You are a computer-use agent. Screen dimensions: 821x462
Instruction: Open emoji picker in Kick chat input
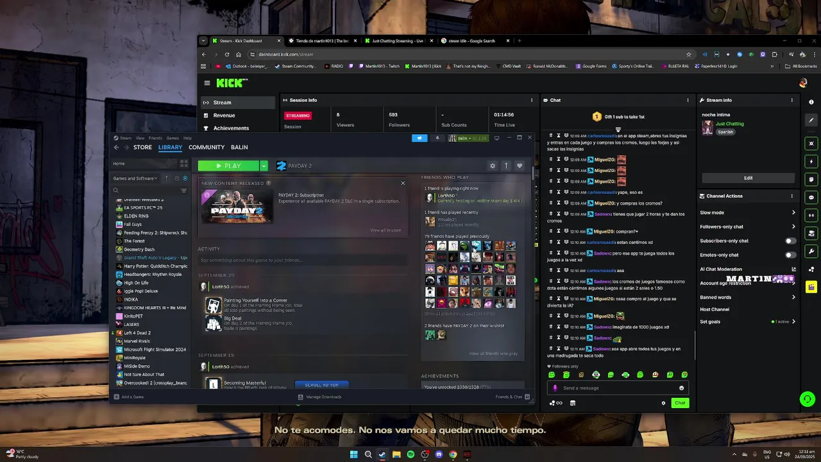pos(681,388)
